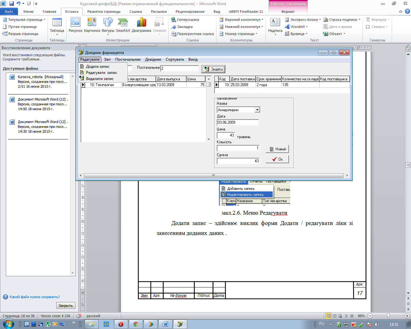Expand the Верхний колонтитул header menu

coord(241,20)
